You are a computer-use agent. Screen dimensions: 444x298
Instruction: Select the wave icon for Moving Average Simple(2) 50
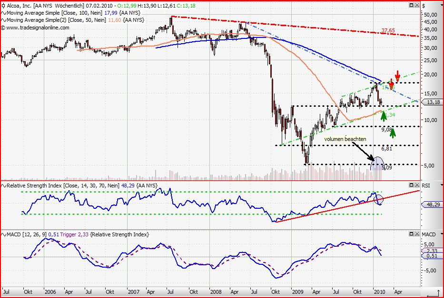[x=3, y=20]
